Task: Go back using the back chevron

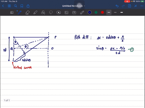Action: (3, 6)
